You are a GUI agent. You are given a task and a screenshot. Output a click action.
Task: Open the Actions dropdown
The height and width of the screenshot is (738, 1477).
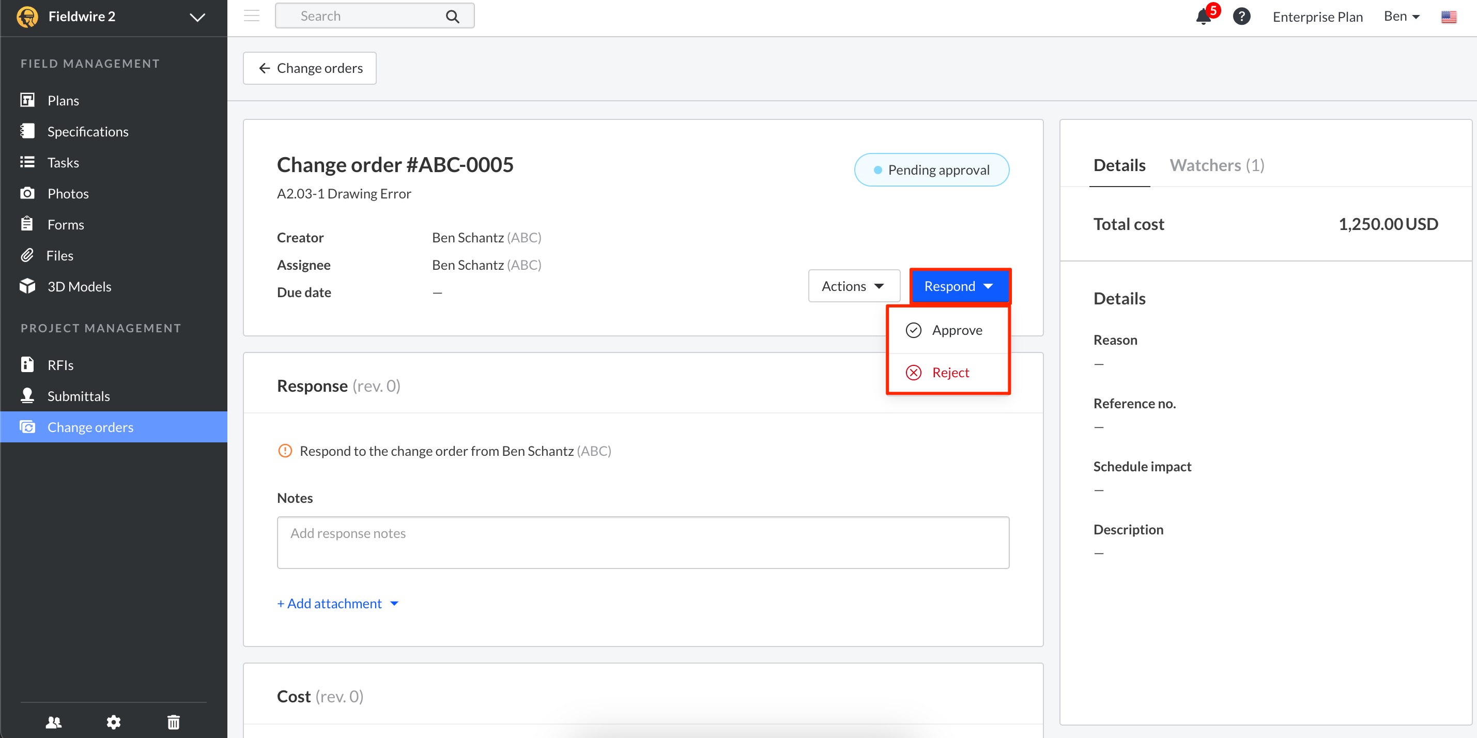(x=853, y=286)
